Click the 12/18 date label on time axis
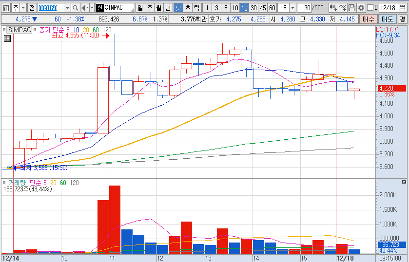The width and height of the screenshot is (409, 262). [x=345, y=259]
